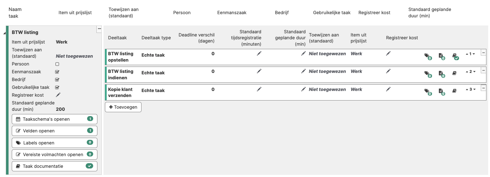This screenshot has width=490, height=177.
Task: Click Niet toegewezen value in left panel
Action: pos(74,56)
